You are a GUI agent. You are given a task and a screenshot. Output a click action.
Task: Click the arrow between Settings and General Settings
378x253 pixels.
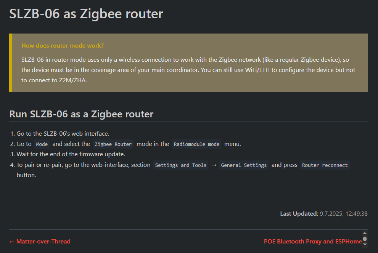[x=214, y=165]
